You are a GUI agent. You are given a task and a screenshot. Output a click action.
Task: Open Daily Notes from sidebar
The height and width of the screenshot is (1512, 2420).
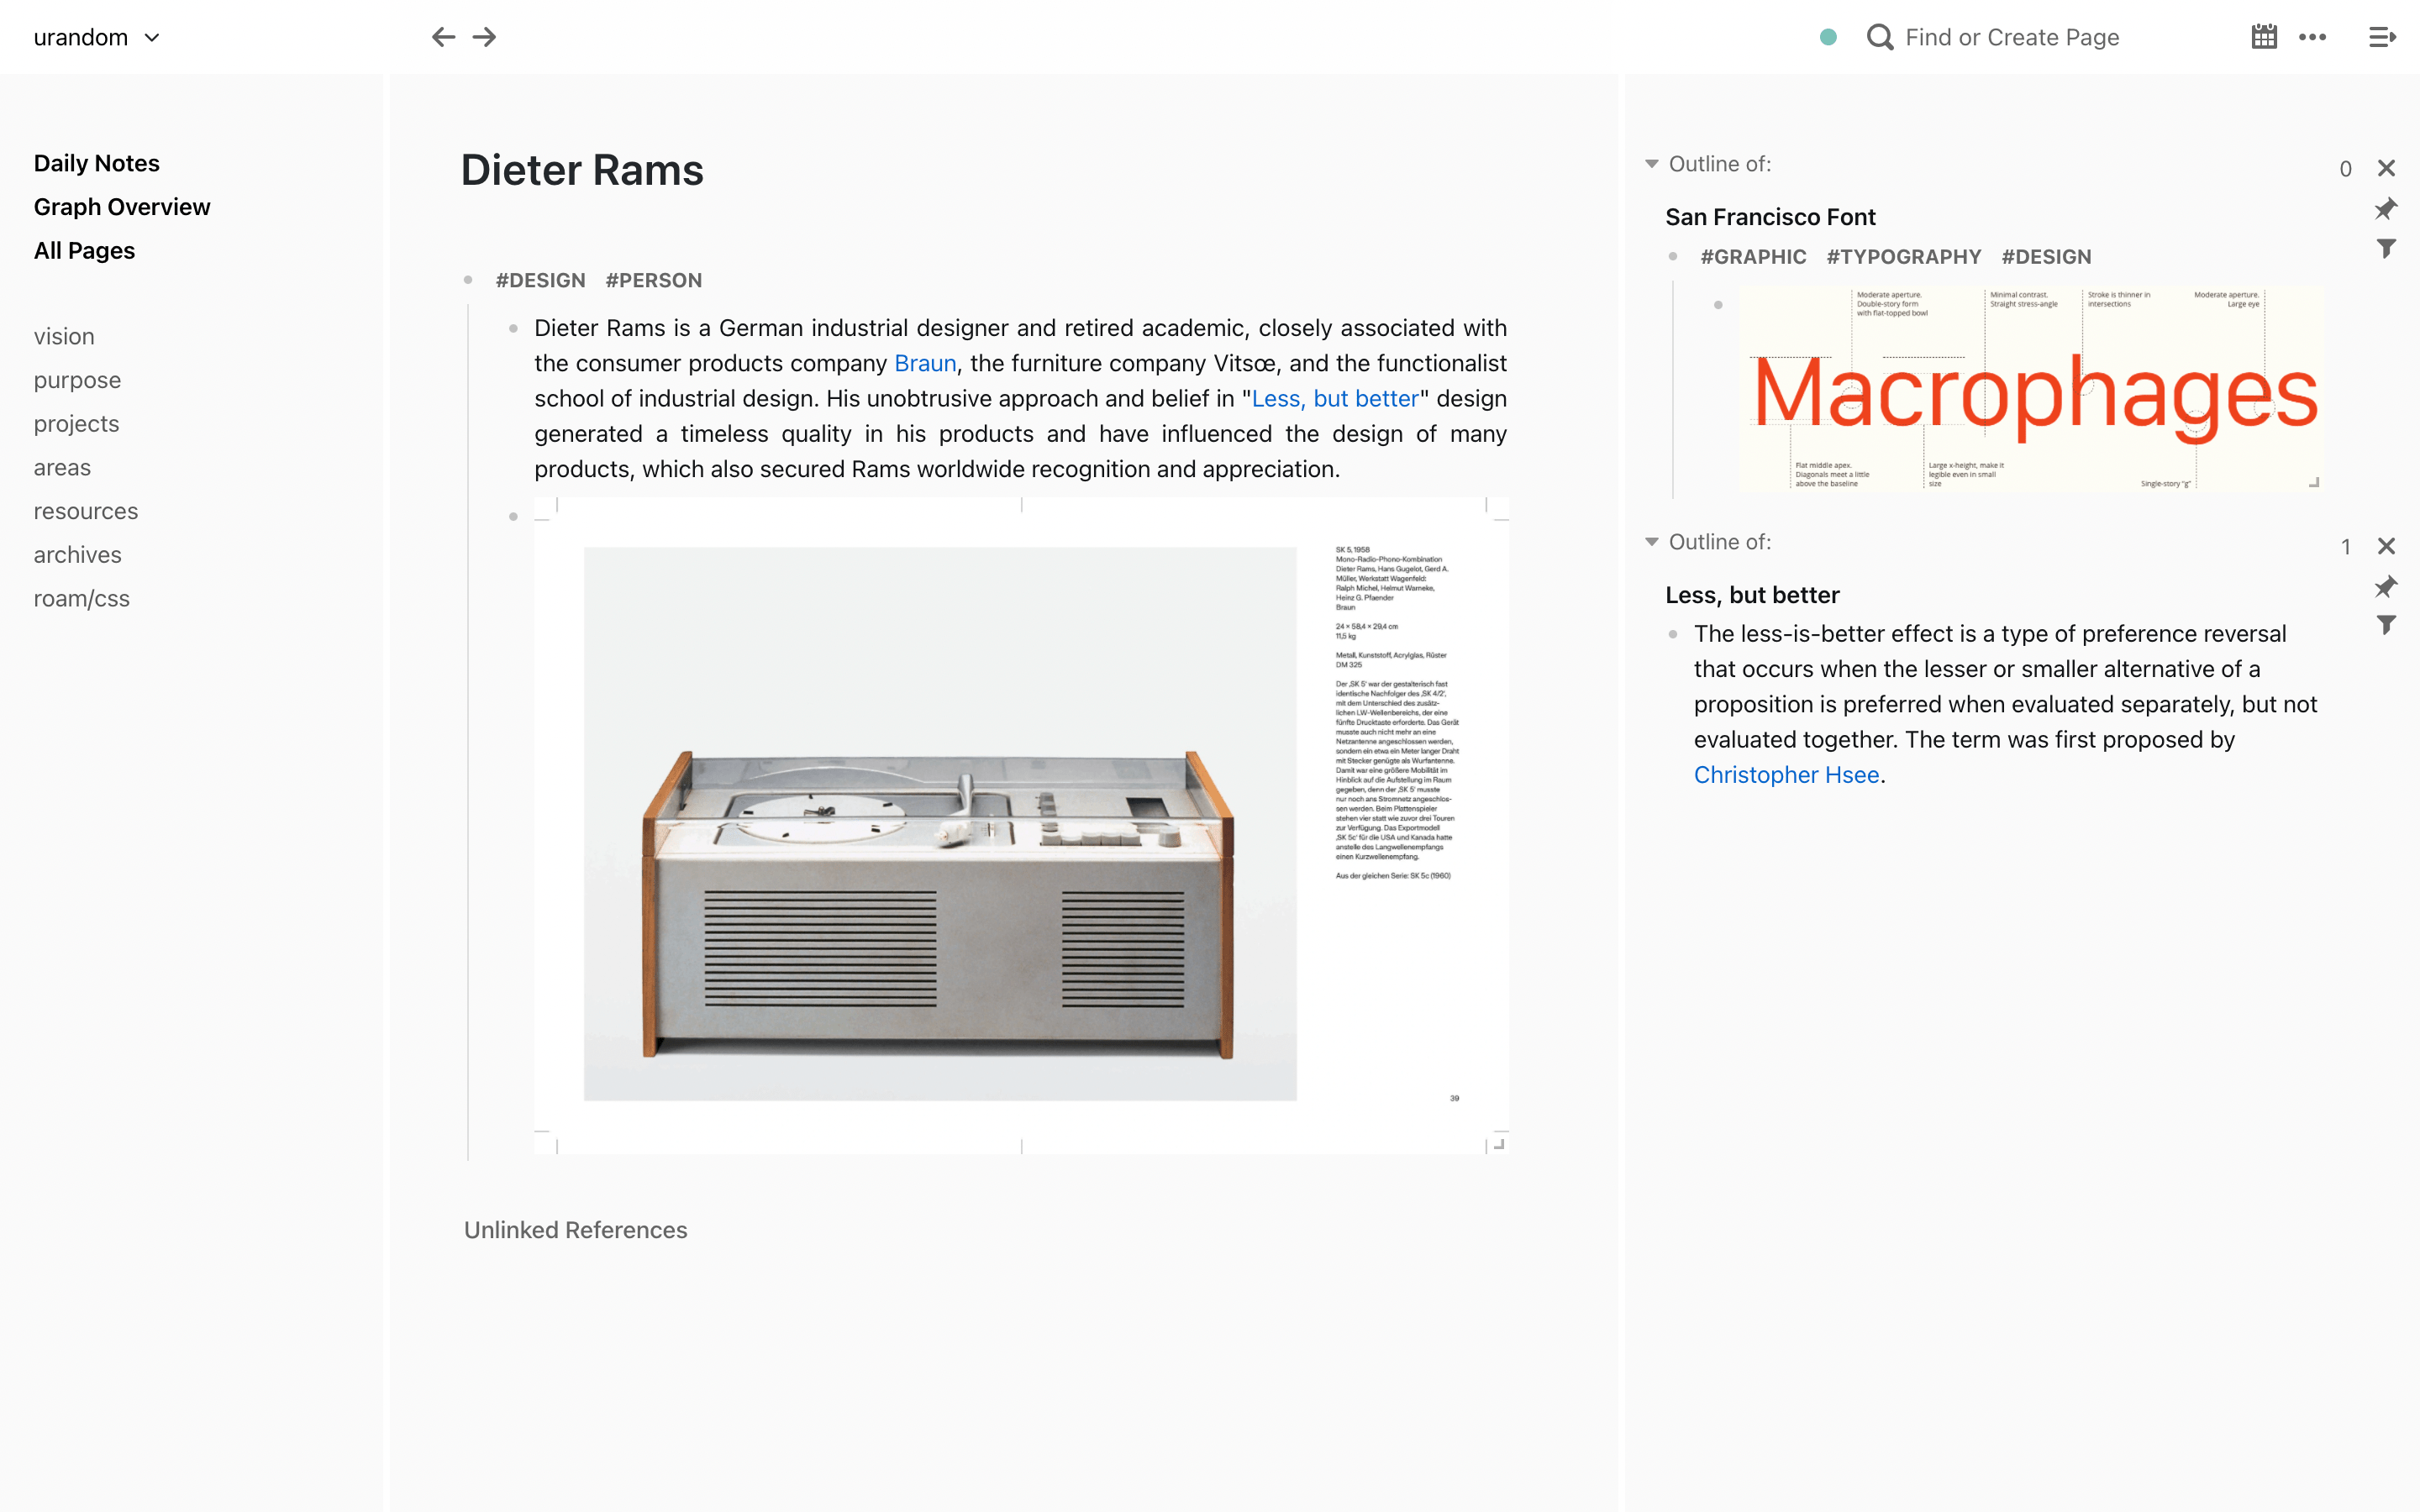point(96,163)
